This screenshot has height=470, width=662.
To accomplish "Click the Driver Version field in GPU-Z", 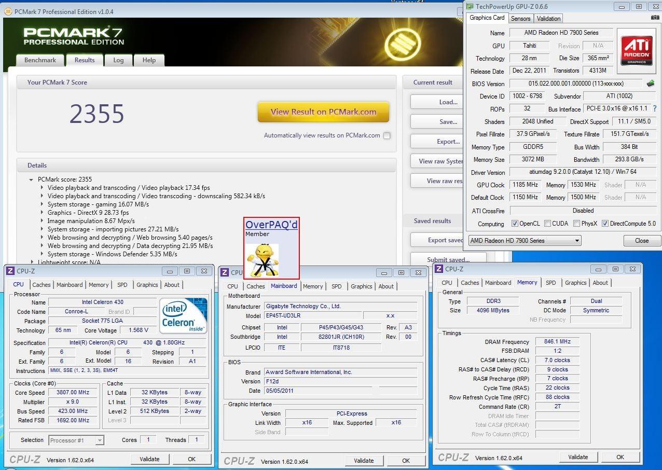I will point(583,172).
